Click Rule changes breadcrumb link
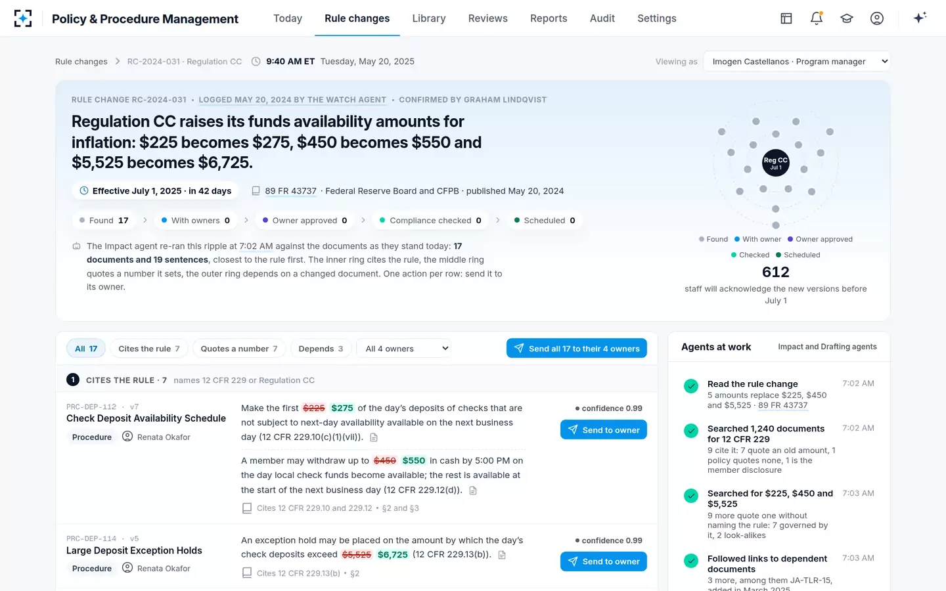946x591 pixels. [81, 62]
